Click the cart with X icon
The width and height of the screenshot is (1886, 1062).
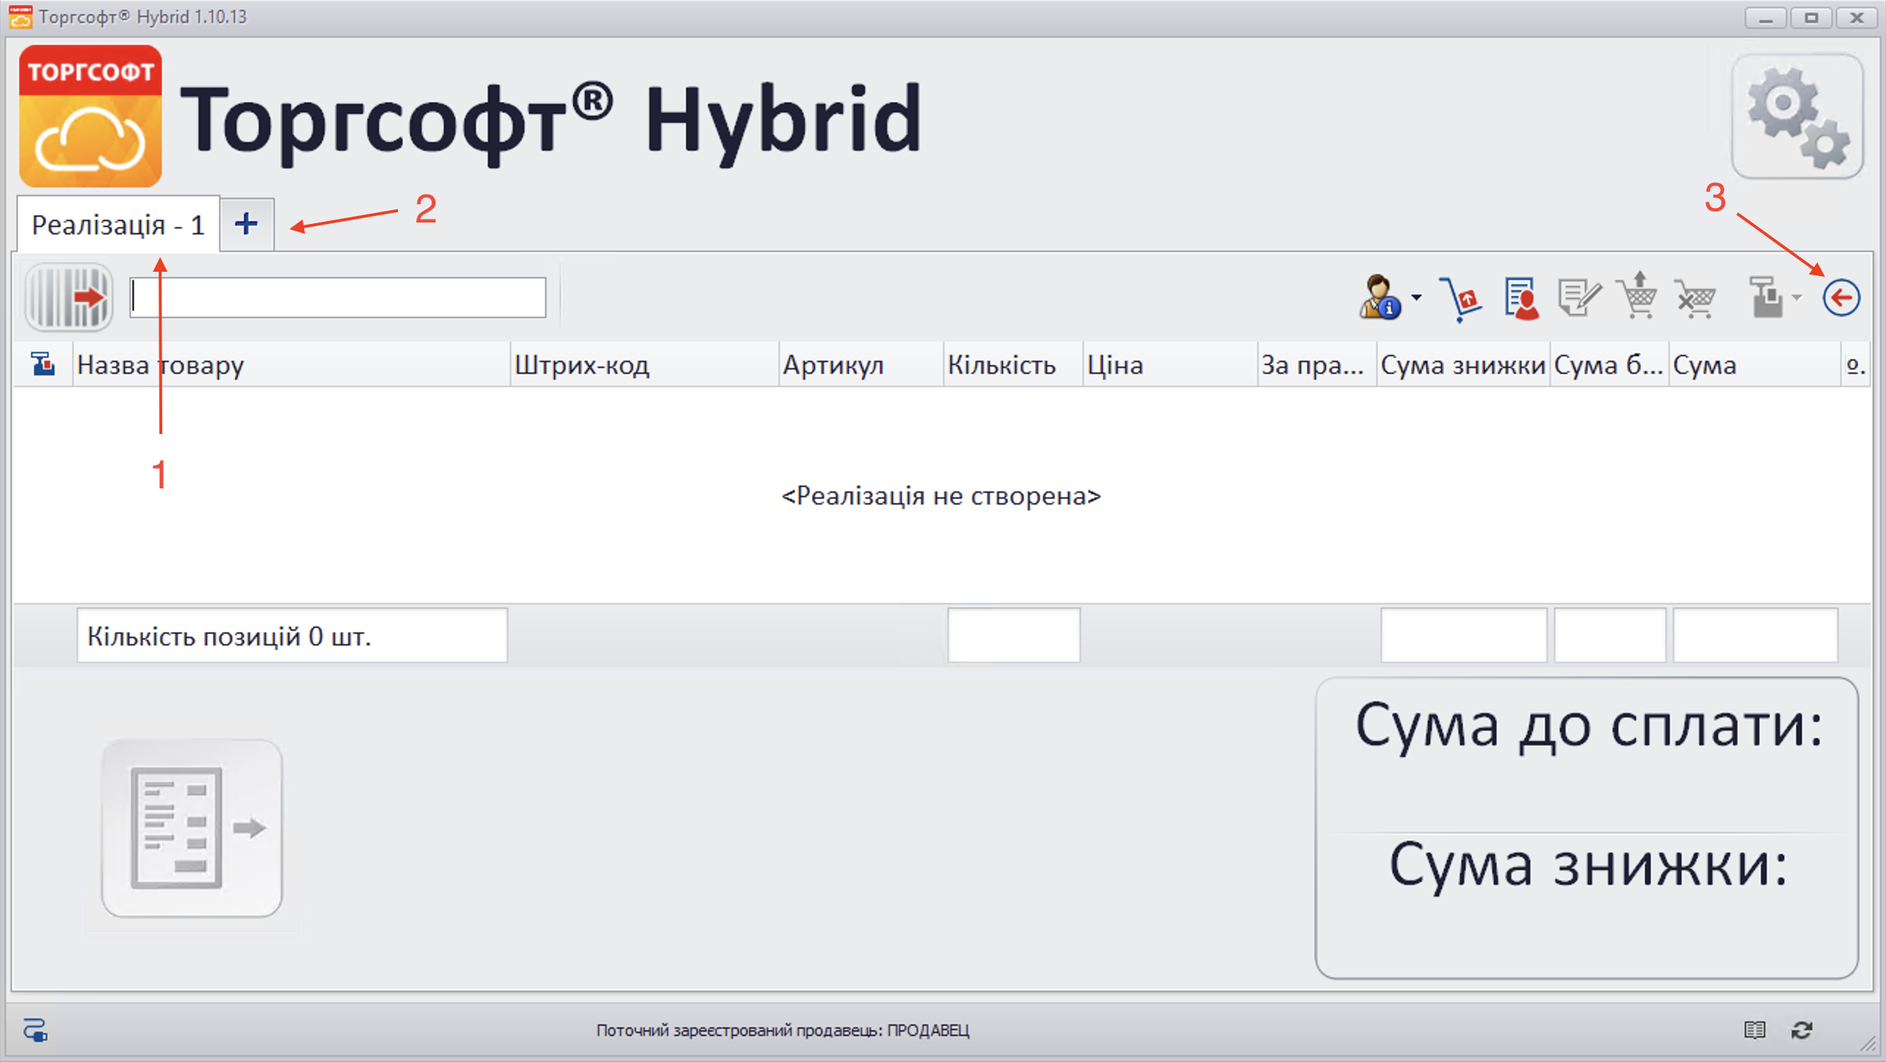pos(1695,297)
